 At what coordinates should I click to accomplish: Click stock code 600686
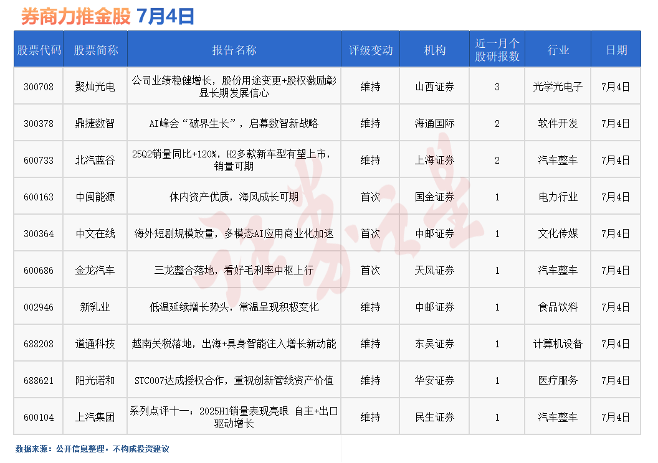39,270
